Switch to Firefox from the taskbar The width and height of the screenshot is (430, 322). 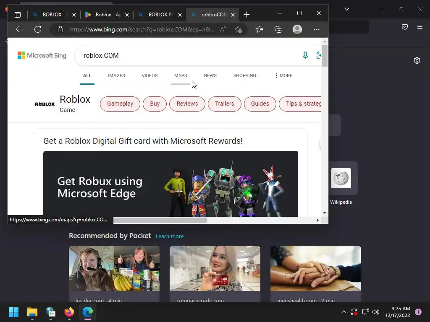(69, 312)
